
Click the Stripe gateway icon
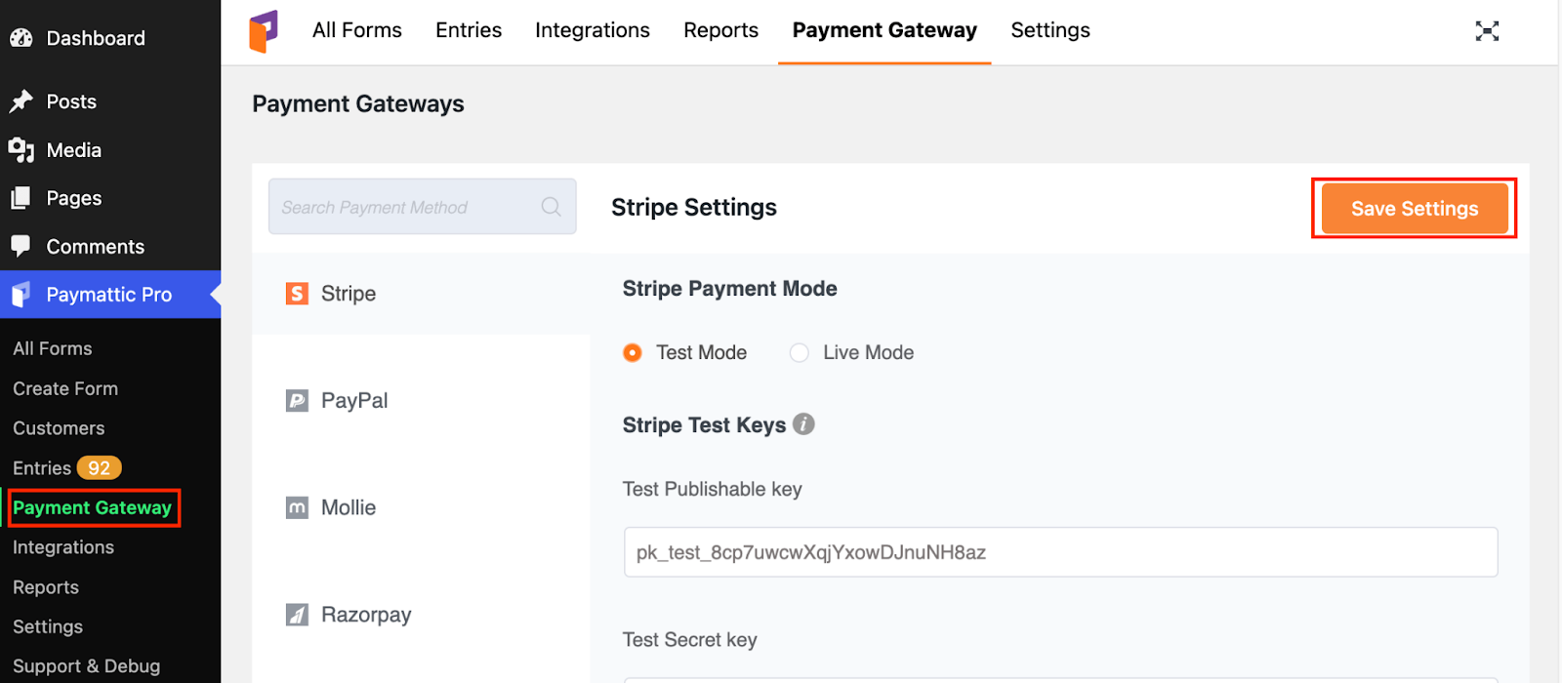coord(297,294)
